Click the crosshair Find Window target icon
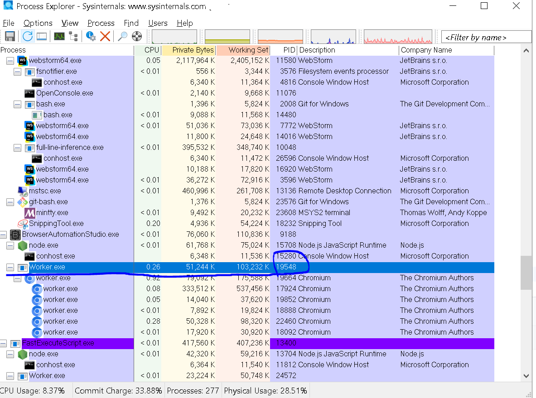The height and width of the screenshot is (398, 536). pos(137,37)
